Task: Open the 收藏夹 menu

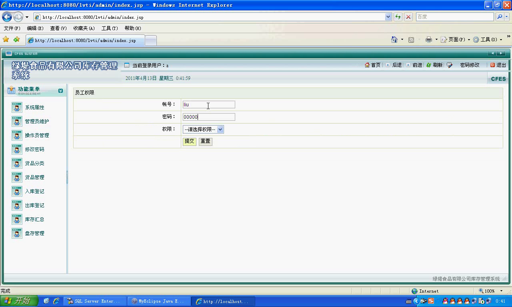Action: point(84,28)
